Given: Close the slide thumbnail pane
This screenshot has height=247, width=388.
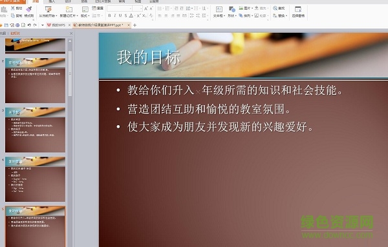Looking at the screenshot, I should pos(71,33).
